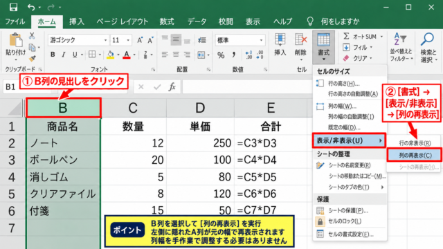Click the fx insert function icon

(172, 86)
